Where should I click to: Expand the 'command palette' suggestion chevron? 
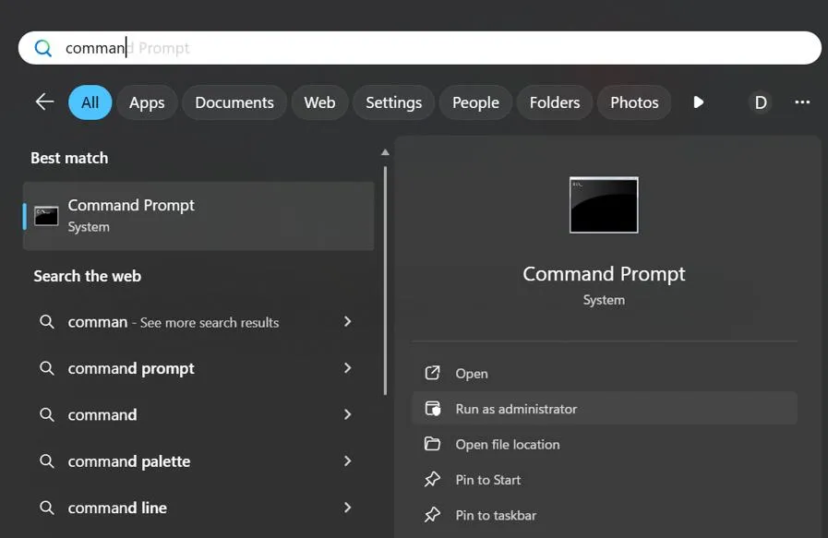point(347,460)
